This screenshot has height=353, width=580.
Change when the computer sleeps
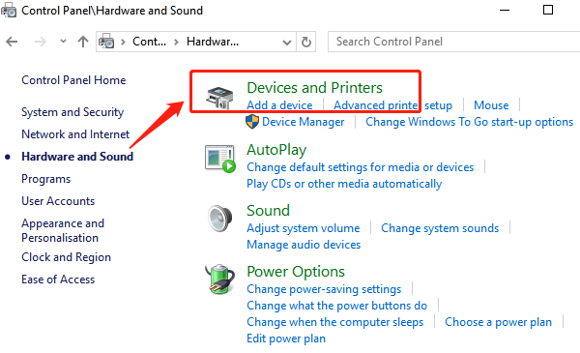point(335,322)
